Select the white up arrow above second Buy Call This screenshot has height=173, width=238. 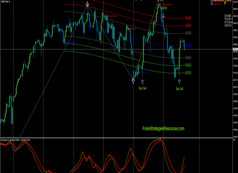[x=179, y=81]
